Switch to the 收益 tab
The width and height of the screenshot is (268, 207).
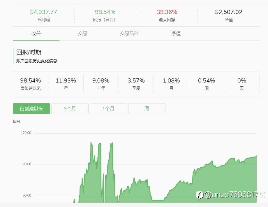(x=36, y=34)
